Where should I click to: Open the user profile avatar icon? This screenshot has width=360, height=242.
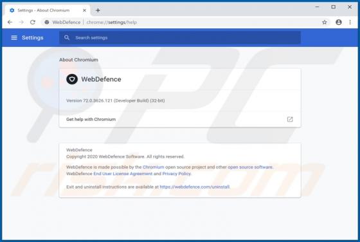coord(339,23)
